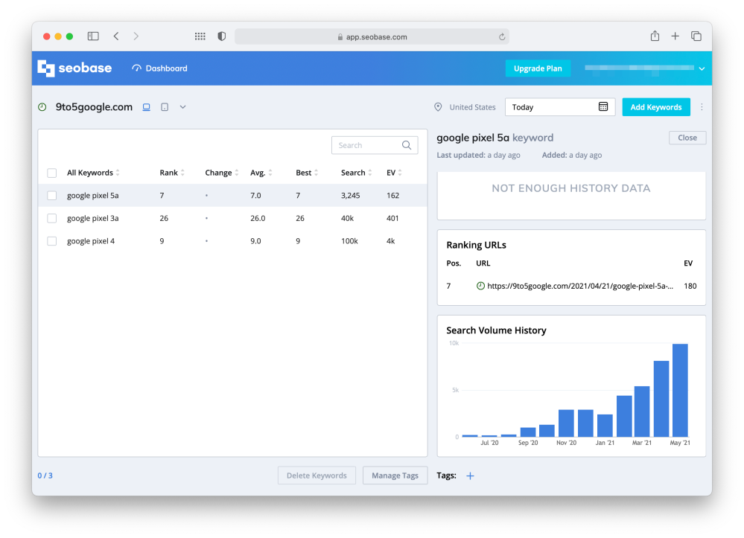Image resolution: width=744 pixels, height=538 pixels.
Task: Click the search magnifier icon
Action: [407, 146]
